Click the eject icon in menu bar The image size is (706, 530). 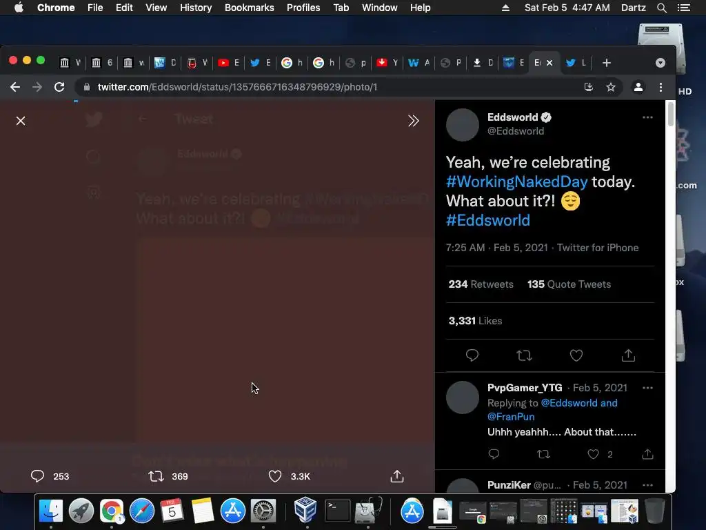click(x=505, y=8)
